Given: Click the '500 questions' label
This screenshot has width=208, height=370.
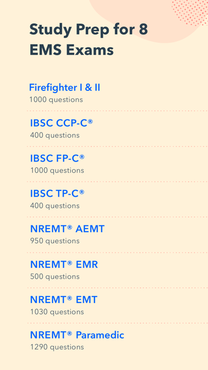Looking at the screenshot, I should pos(55,276).
